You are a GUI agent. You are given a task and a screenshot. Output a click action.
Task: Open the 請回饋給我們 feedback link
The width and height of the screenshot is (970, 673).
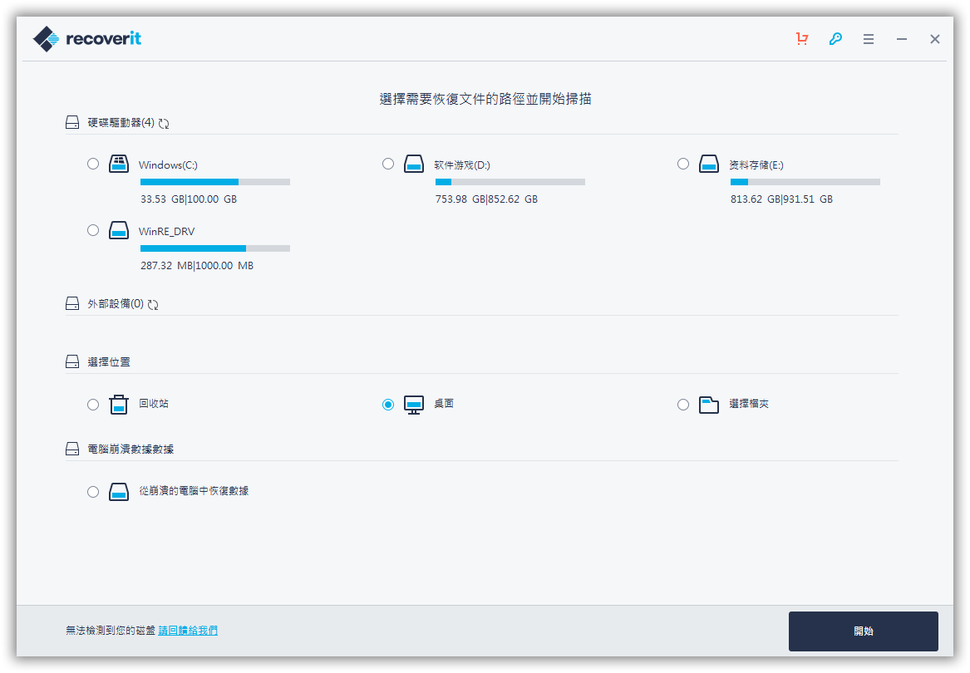[x=187, y=630]
